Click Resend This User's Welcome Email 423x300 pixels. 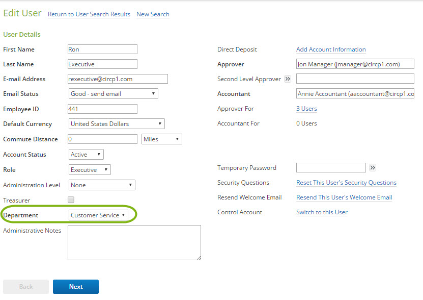(x=344, y=197)
